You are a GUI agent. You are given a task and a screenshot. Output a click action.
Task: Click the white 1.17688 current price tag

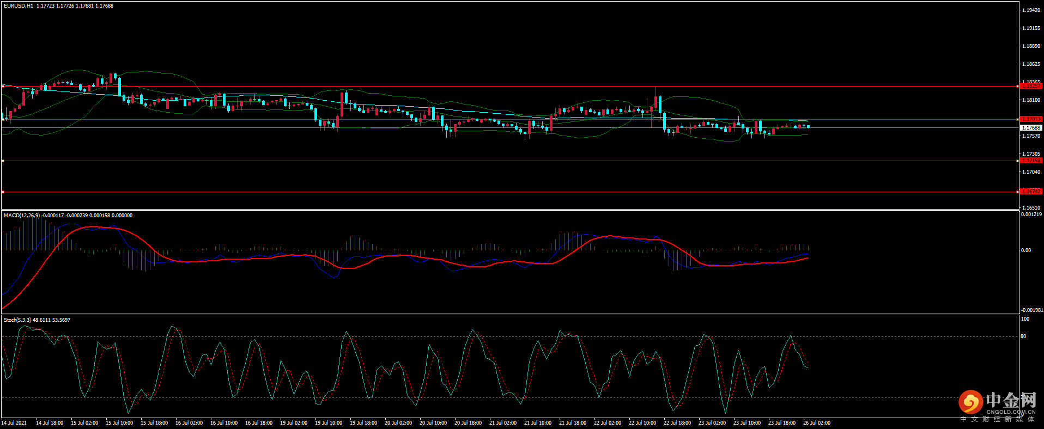[1030, 128]
